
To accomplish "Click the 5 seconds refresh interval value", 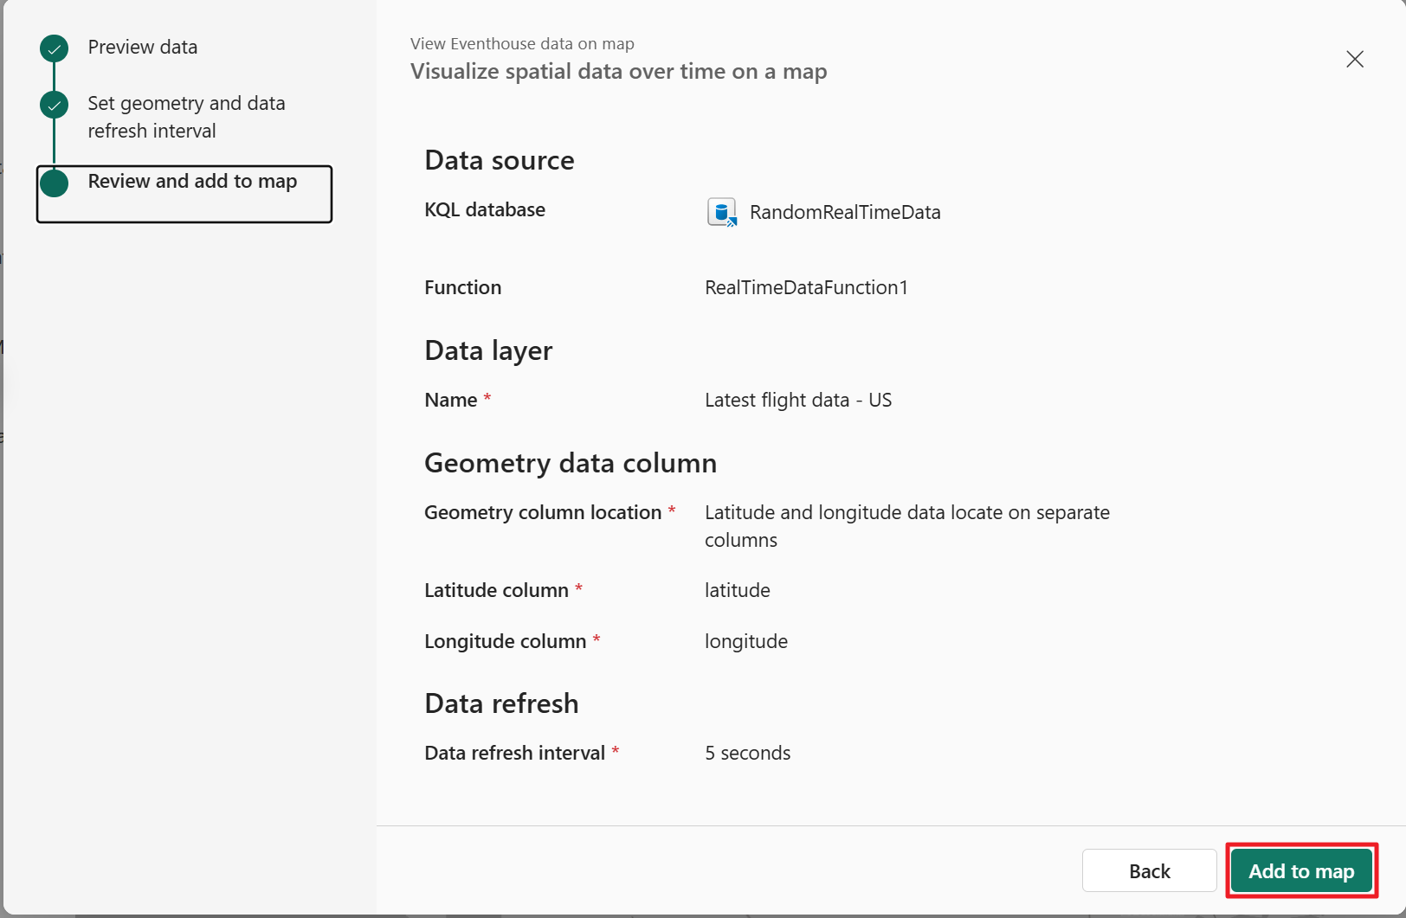I will pyautogui.click(x=747, y=752).
